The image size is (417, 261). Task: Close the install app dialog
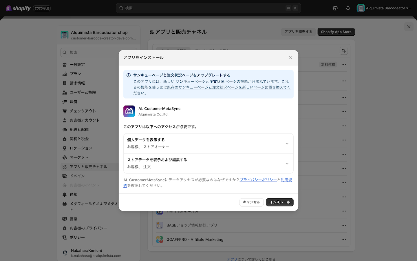291,57
